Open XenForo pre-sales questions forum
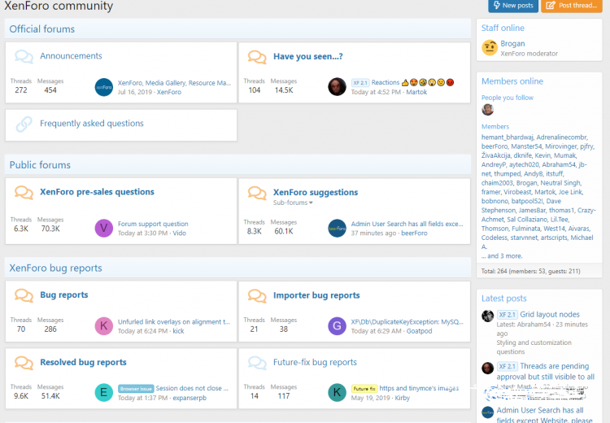This screenshot has height=423, width=610. [97, 192]
